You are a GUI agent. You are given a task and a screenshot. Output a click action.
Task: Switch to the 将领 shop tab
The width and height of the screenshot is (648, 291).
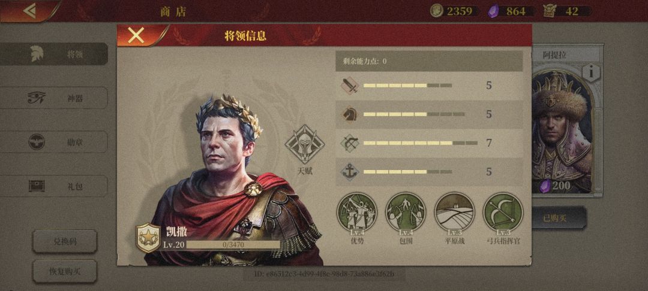(54, 54)
